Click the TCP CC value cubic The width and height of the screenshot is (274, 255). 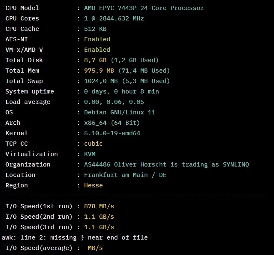[x=93, y=144]
